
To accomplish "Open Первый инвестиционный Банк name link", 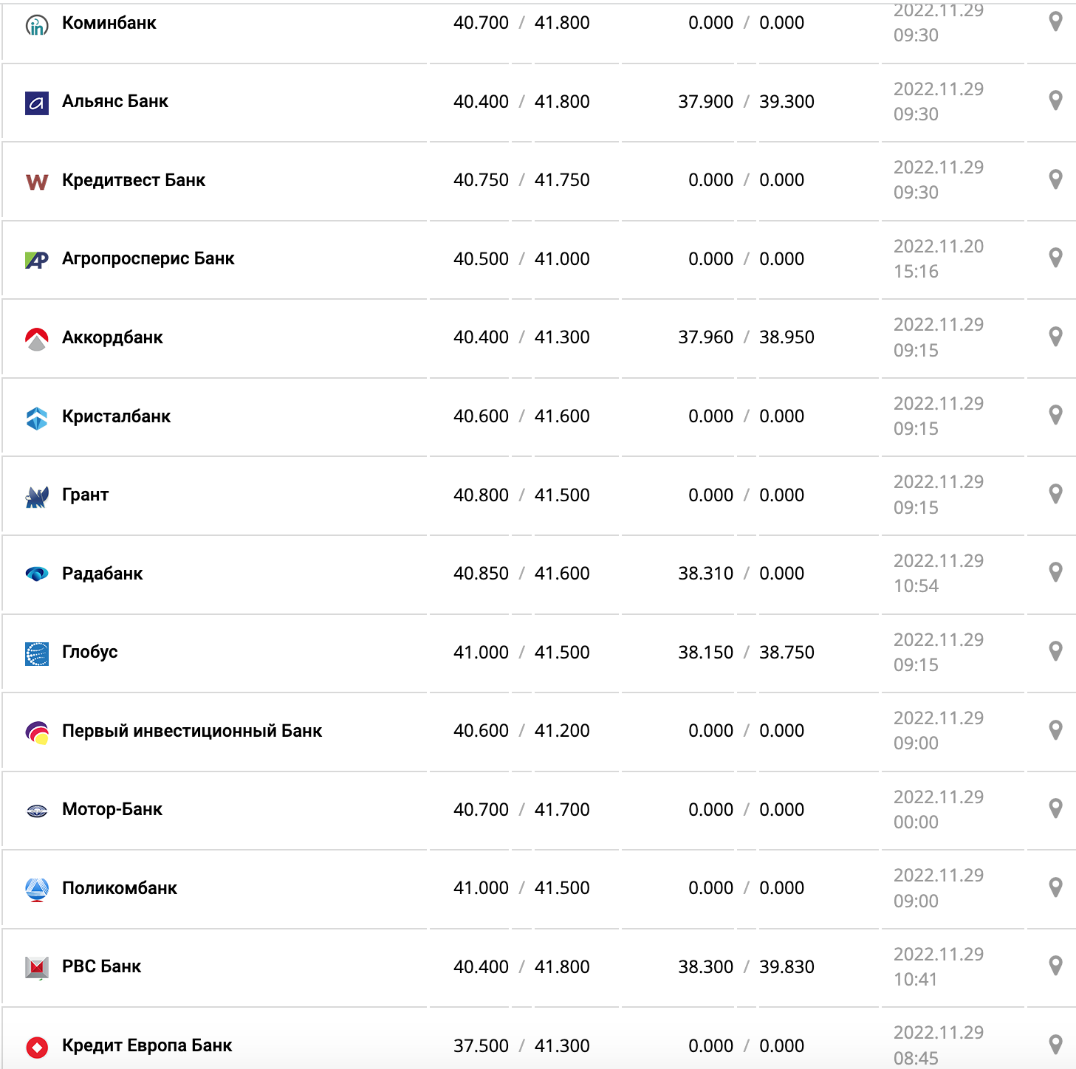I will (x=191, y=731).
